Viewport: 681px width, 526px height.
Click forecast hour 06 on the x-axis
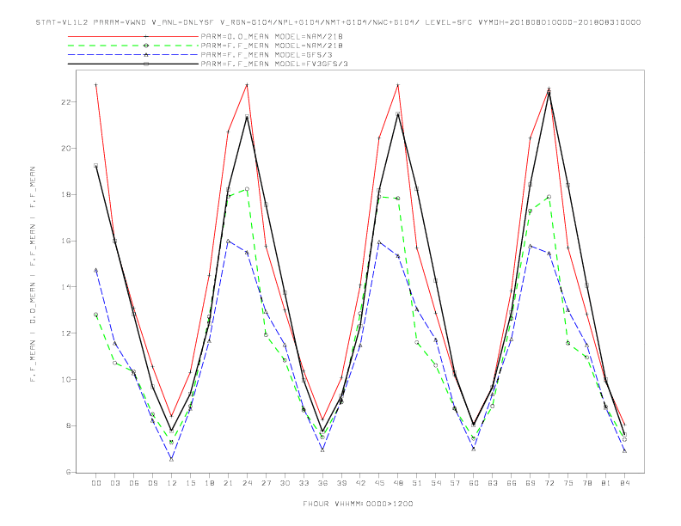click(x=134, y=483)
